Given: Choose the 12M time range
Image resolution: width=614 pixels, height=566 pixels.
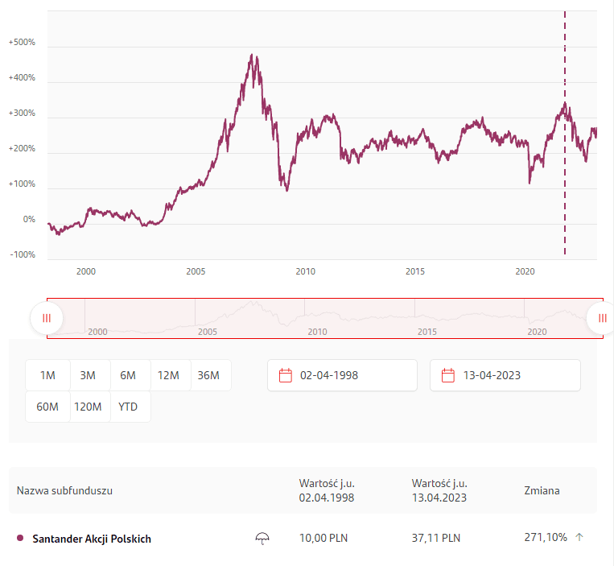Looking at the screenshot, I should pyautogui.click(x=168, y=375).
